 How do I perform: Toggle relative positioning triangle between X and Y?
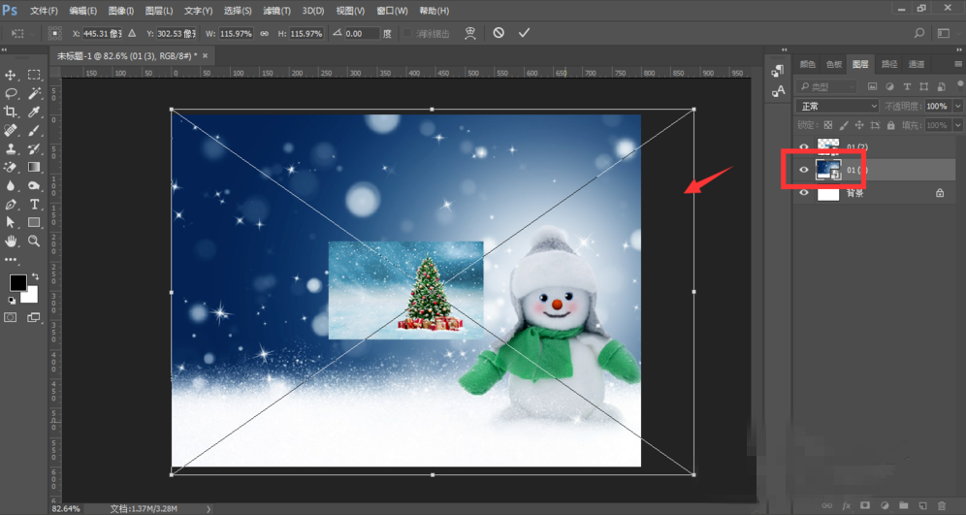(x=132, y=33)
